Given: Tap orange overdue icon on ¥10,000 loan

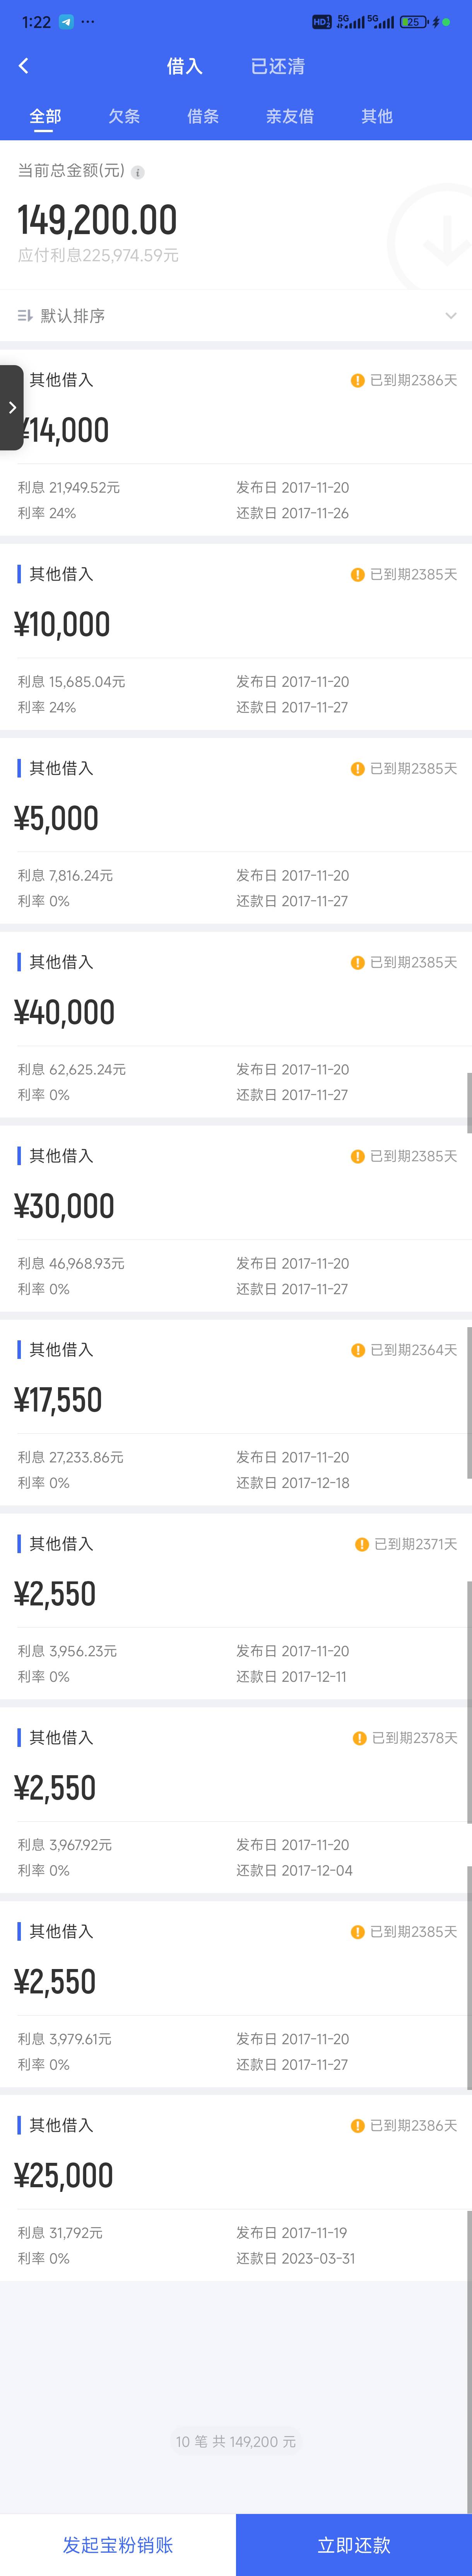Looking at the screenshot, I should [357, 575].
